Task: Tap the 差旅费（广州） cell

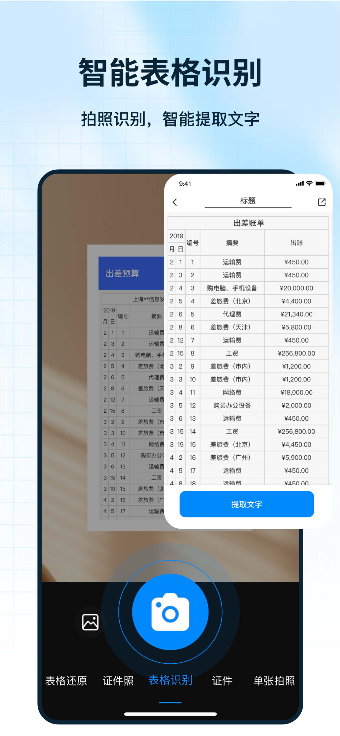Action: pyautogui.click(x=232, y=458)
